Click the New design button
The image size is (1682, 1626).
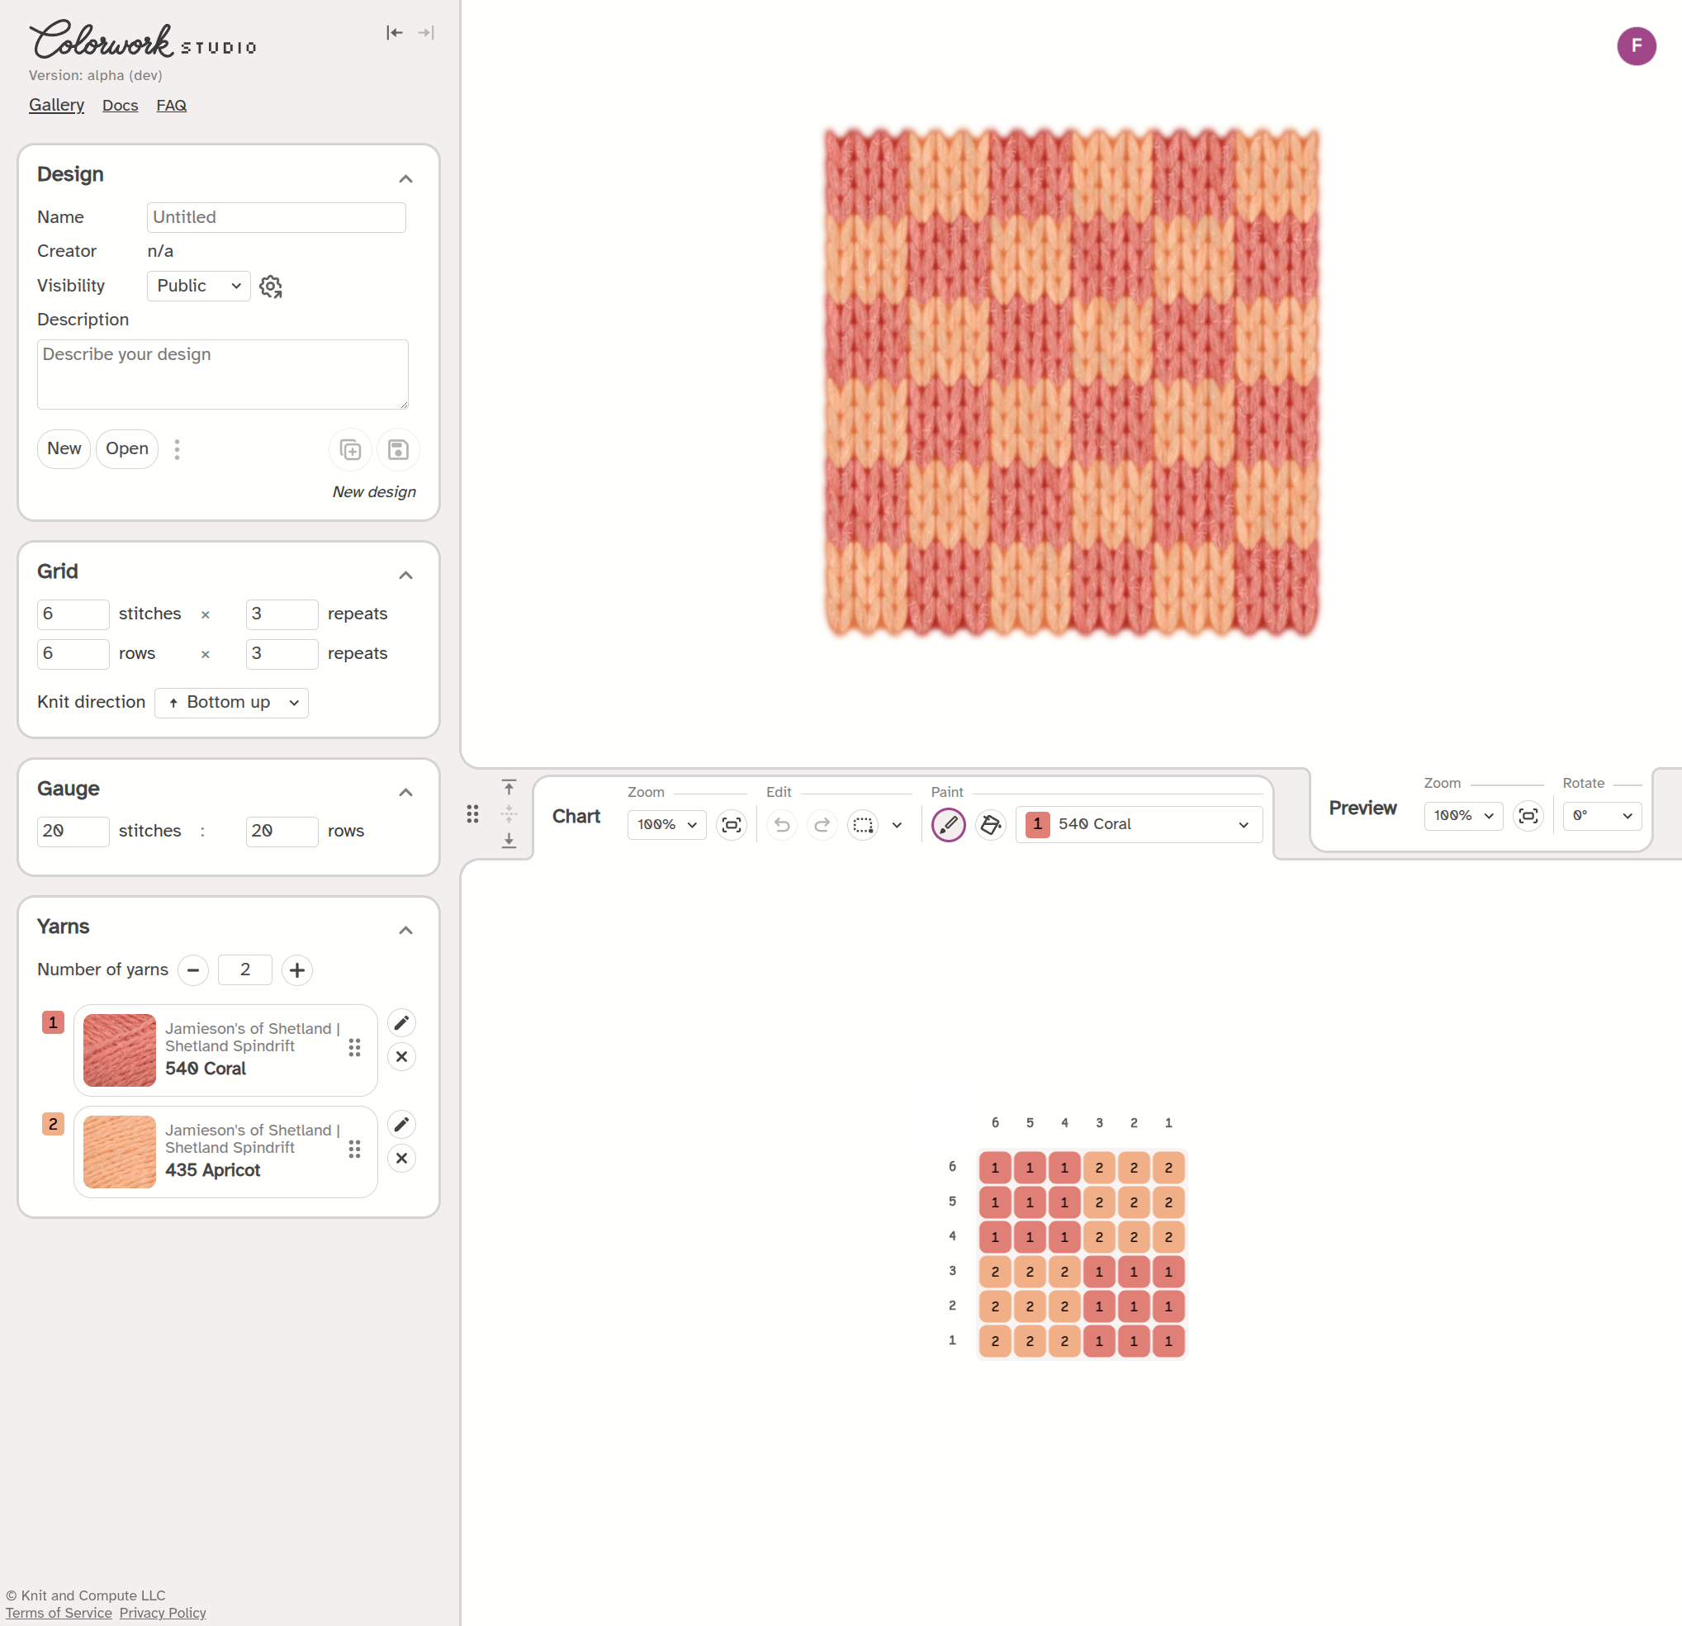64,448
